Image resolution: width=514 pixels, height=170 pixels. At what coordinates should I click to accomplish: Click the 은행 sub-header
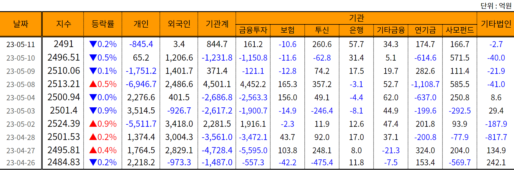click(357, 30)
